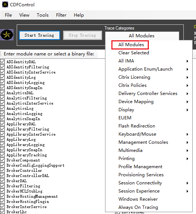Toggle the BrokerHostingPlugin checkbox

coord(3,201)
